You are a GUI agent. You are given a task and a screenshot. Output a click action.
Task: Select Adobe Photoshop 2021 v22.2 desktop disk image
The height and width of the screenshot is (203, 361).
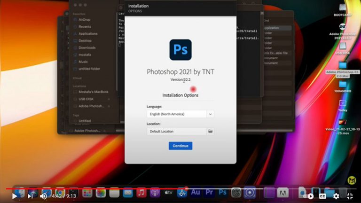343,31
